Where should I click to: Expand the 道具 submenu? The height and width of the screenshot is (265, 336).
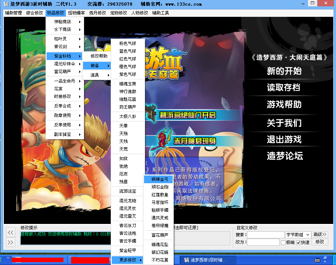(97, 75)
